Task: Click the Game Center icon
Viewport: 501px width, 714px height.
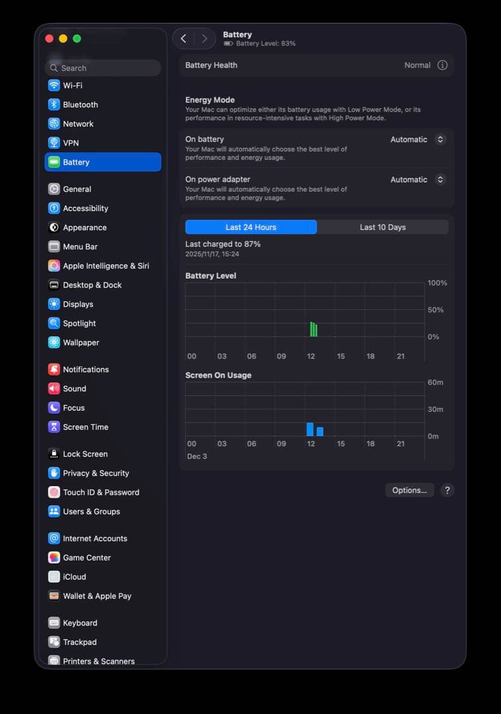Action: (54, 557)
